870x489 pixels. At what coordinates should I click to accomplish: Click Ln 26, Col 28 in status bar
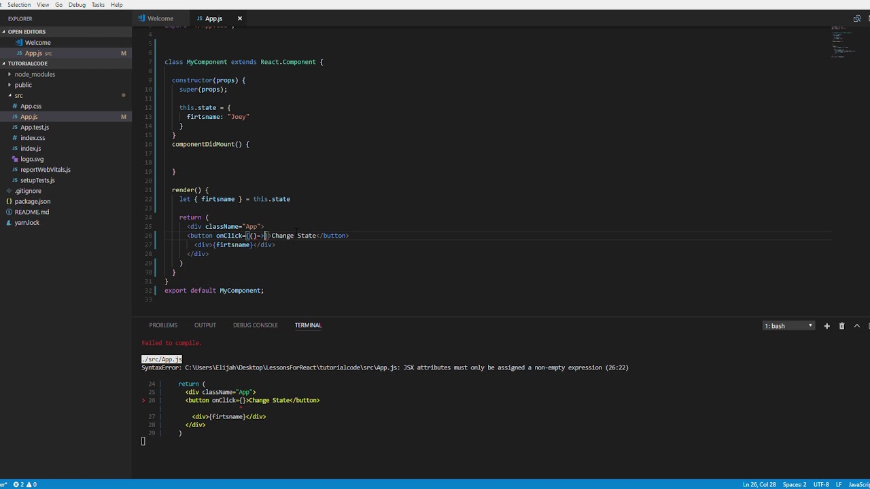(759, 484)
